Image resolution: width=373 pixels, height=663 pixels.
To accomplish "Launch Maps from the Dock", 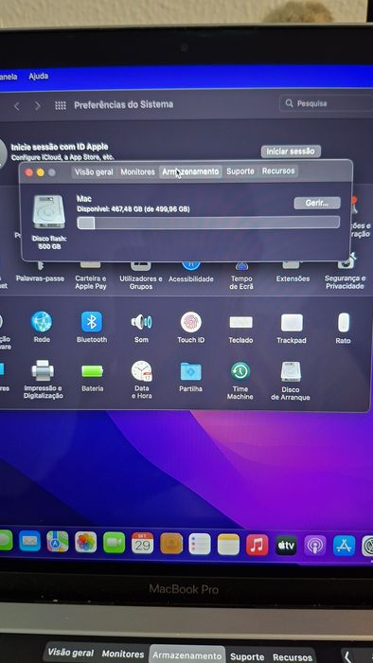I will pos(58,542).
